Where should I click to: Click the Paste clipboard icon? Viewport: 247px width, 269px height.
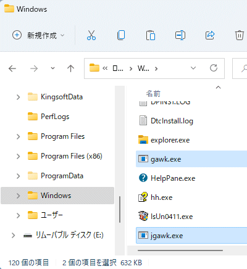[x=151, y=35]
